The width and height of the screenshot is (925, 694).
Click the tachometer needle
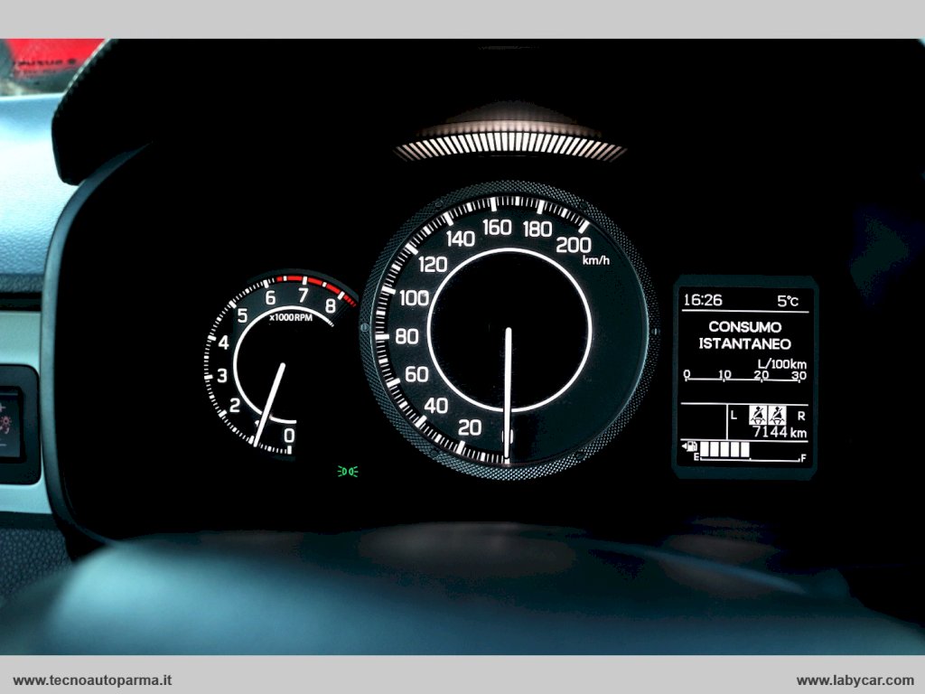click(270, 403)
